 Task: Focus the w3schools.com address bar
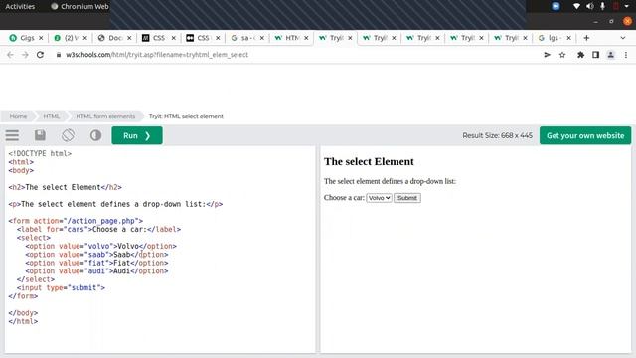pos(157,55)
